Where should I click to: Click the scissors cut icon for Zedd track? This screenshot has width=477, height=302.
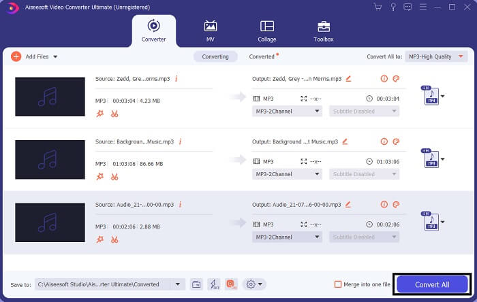pos(114,113)
